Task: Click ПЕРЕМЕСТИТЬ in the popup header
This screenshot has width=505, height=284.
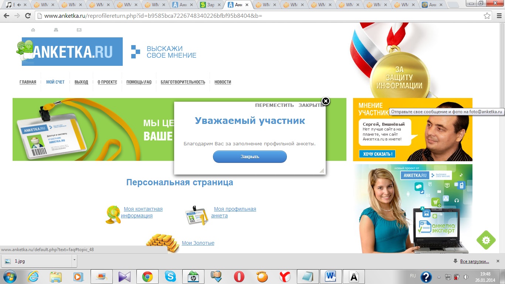Action: point(274,105)
